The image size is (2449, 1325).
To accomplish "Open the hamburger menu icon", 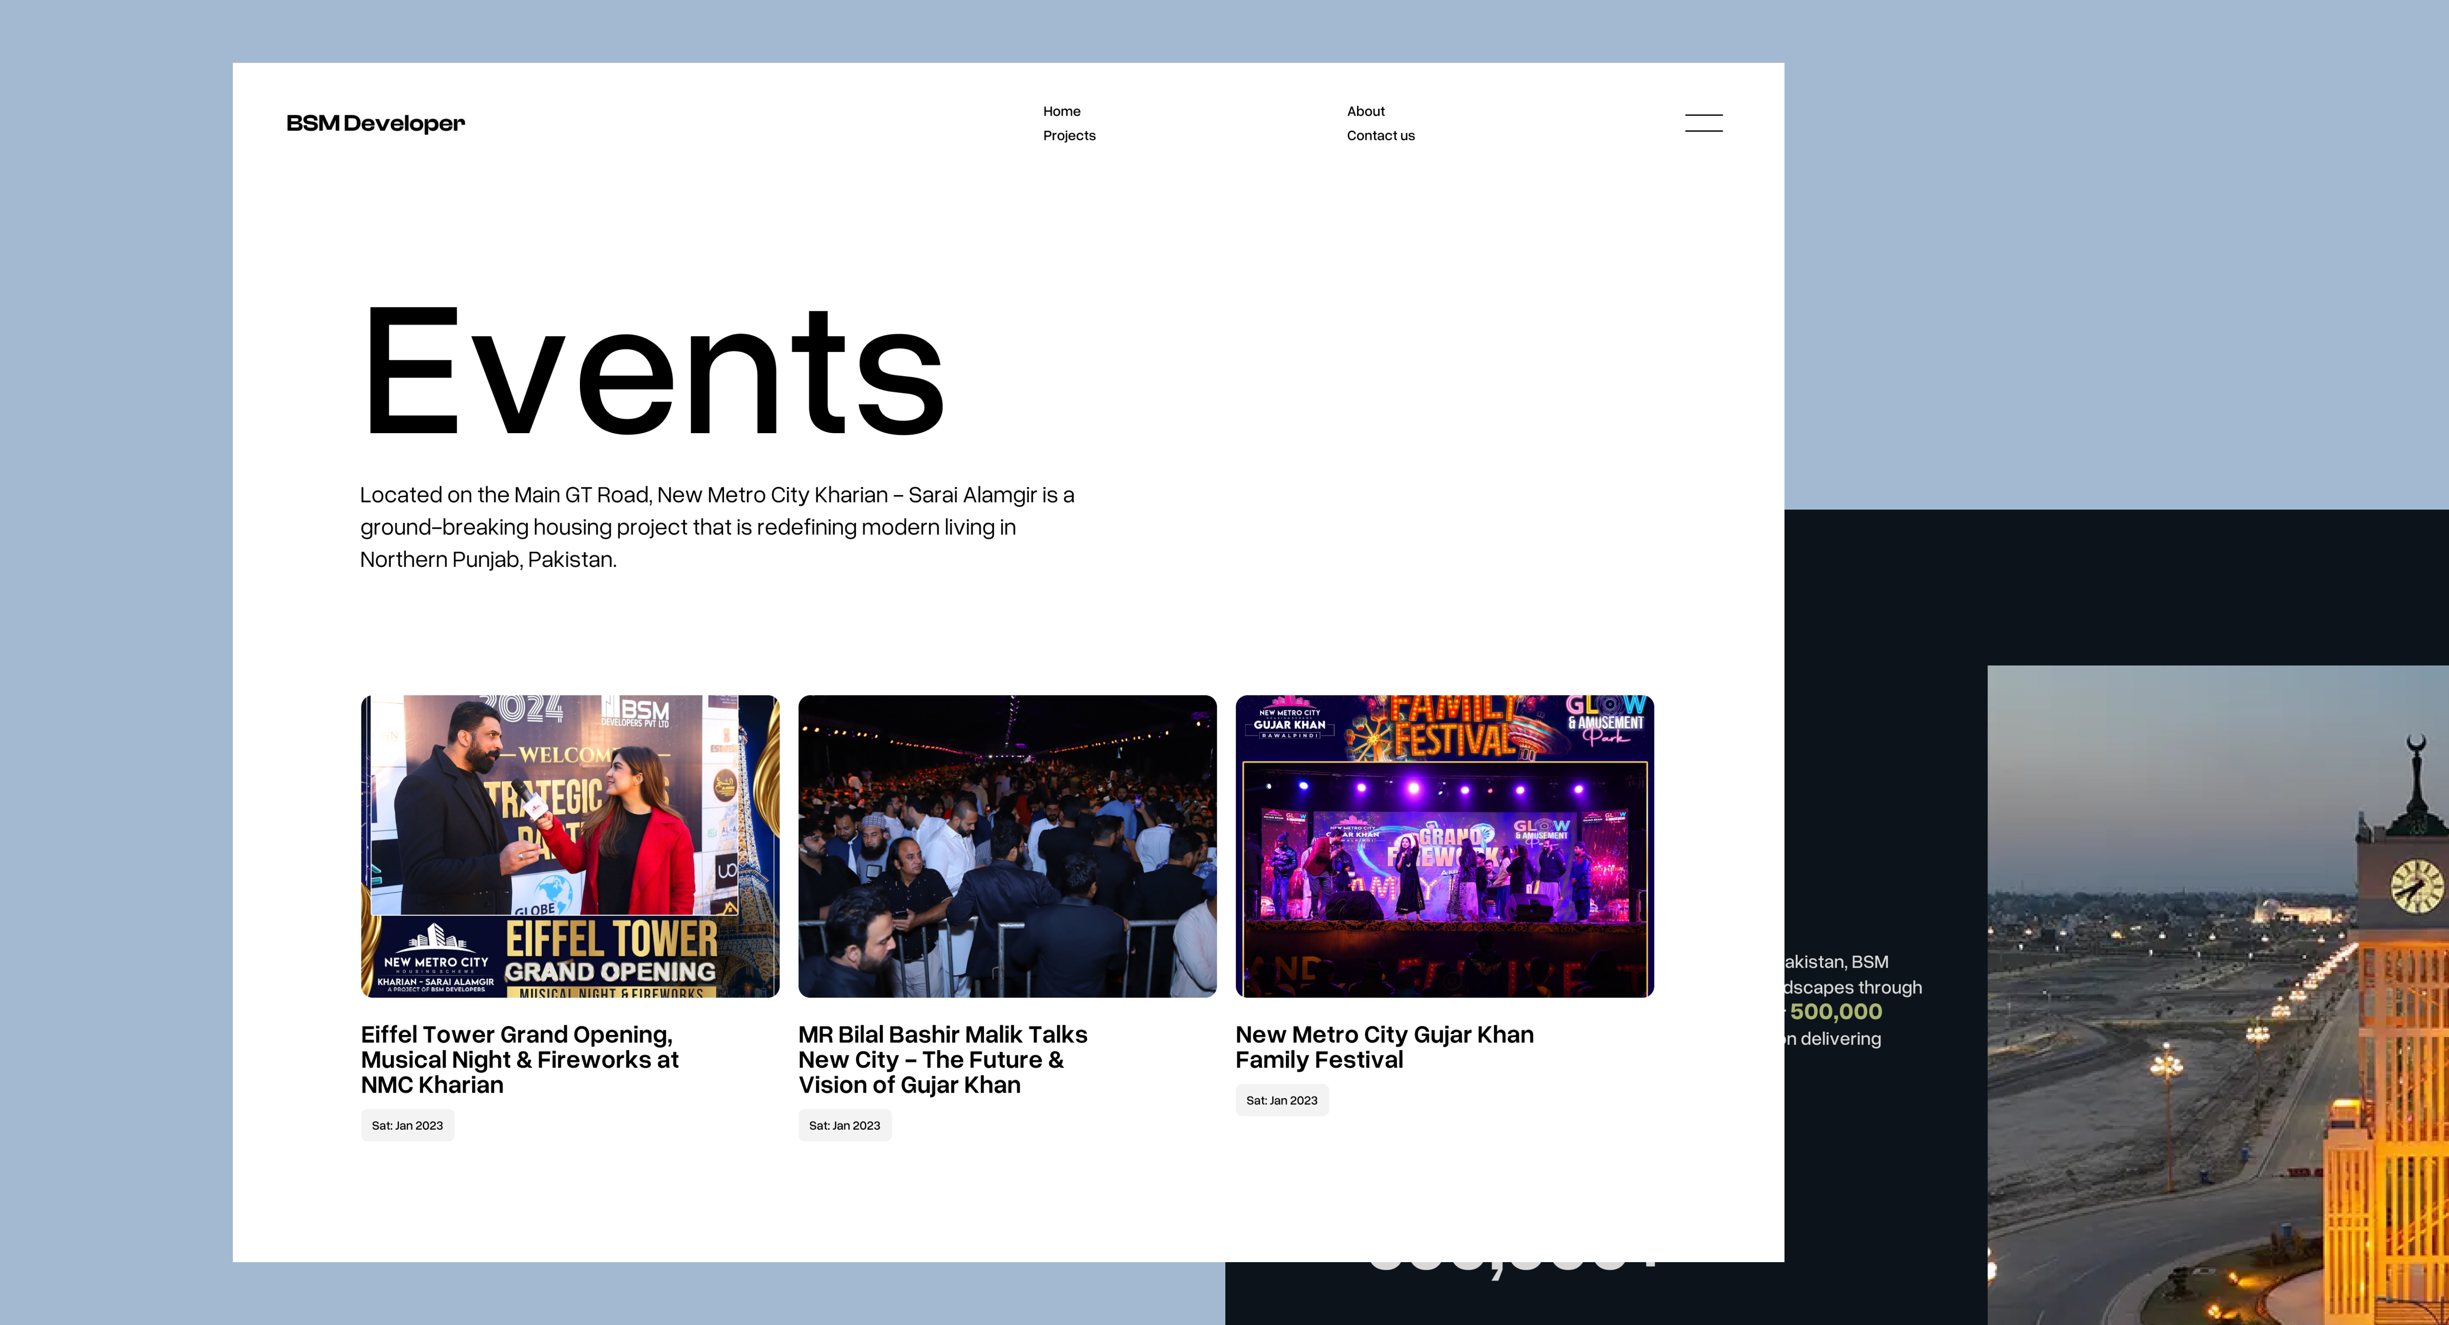I will point(1704,123).
